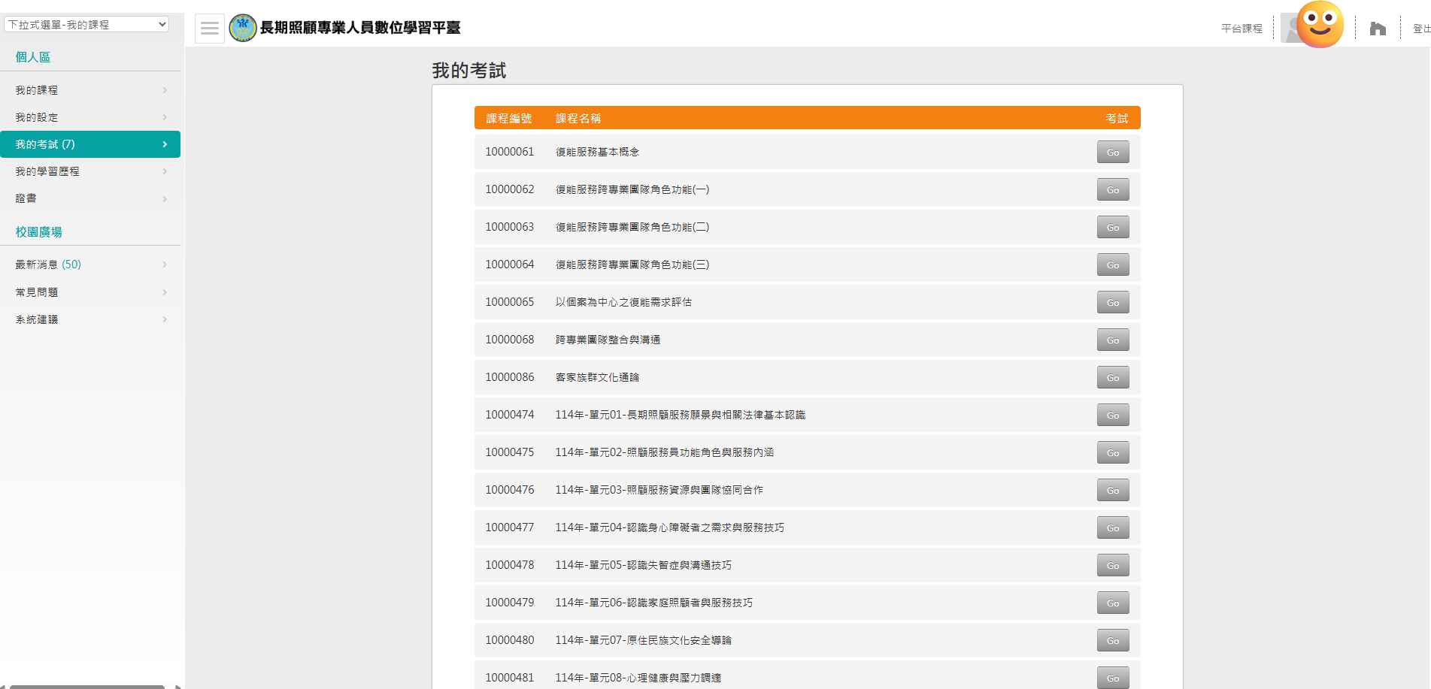Viewport: 1431px width, 689px height.
Task: Click the hamburger menu icon
Action: 210,29
